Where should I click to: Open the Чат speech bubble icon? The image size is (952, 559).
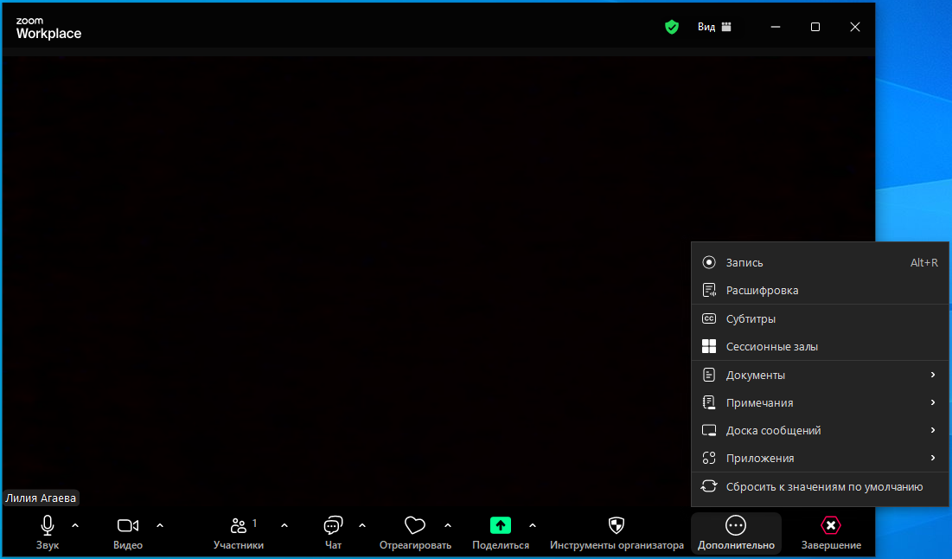click(x=333, y=525)
